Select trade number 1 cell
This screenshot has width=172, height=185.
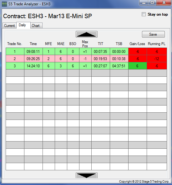pos(15,51)
